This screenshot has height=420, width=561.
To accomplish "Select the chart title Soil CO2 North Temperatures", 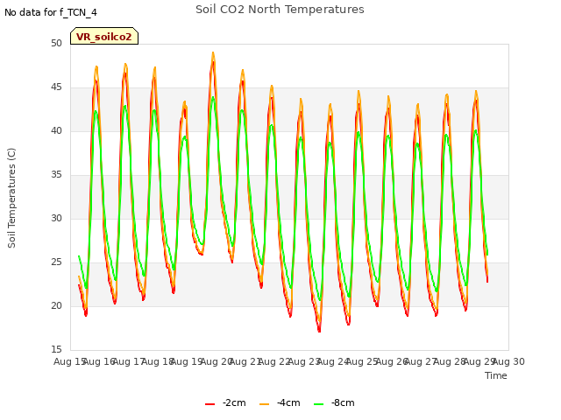I will point(280,10).
